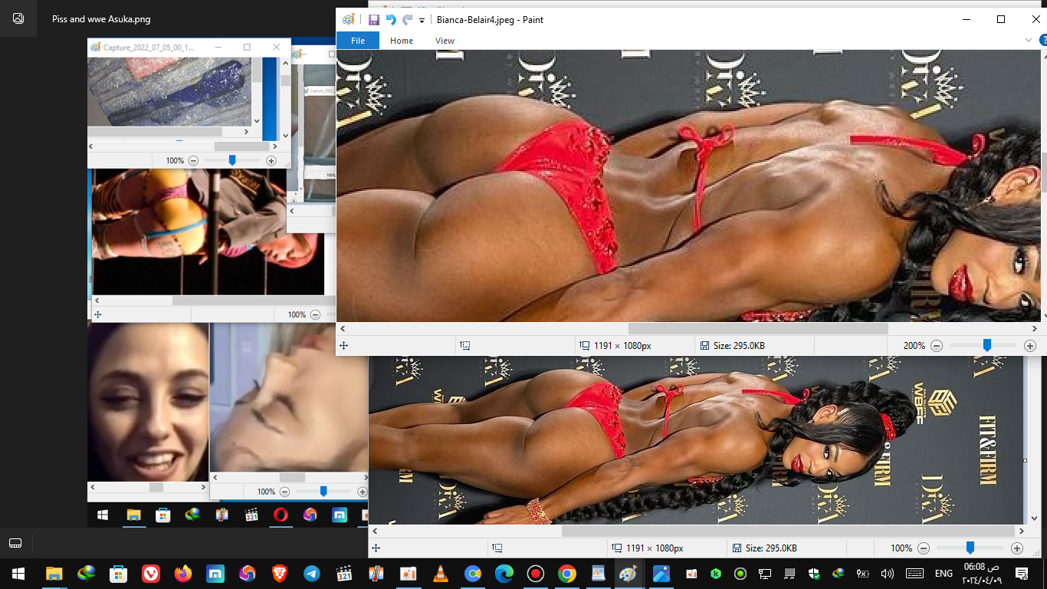Click the Redo arrow in the quick access toolbar
Image resolution: width=1047 pixels, height=589 pixels.
407,20
